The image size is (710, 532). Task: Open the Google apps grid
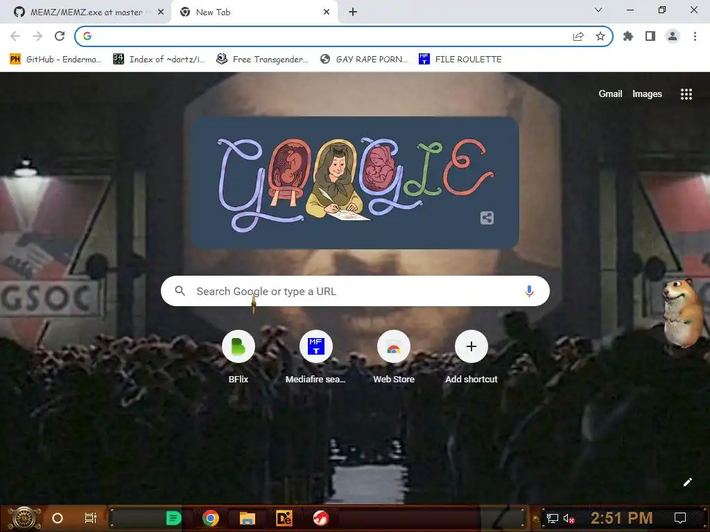[686, 94]
